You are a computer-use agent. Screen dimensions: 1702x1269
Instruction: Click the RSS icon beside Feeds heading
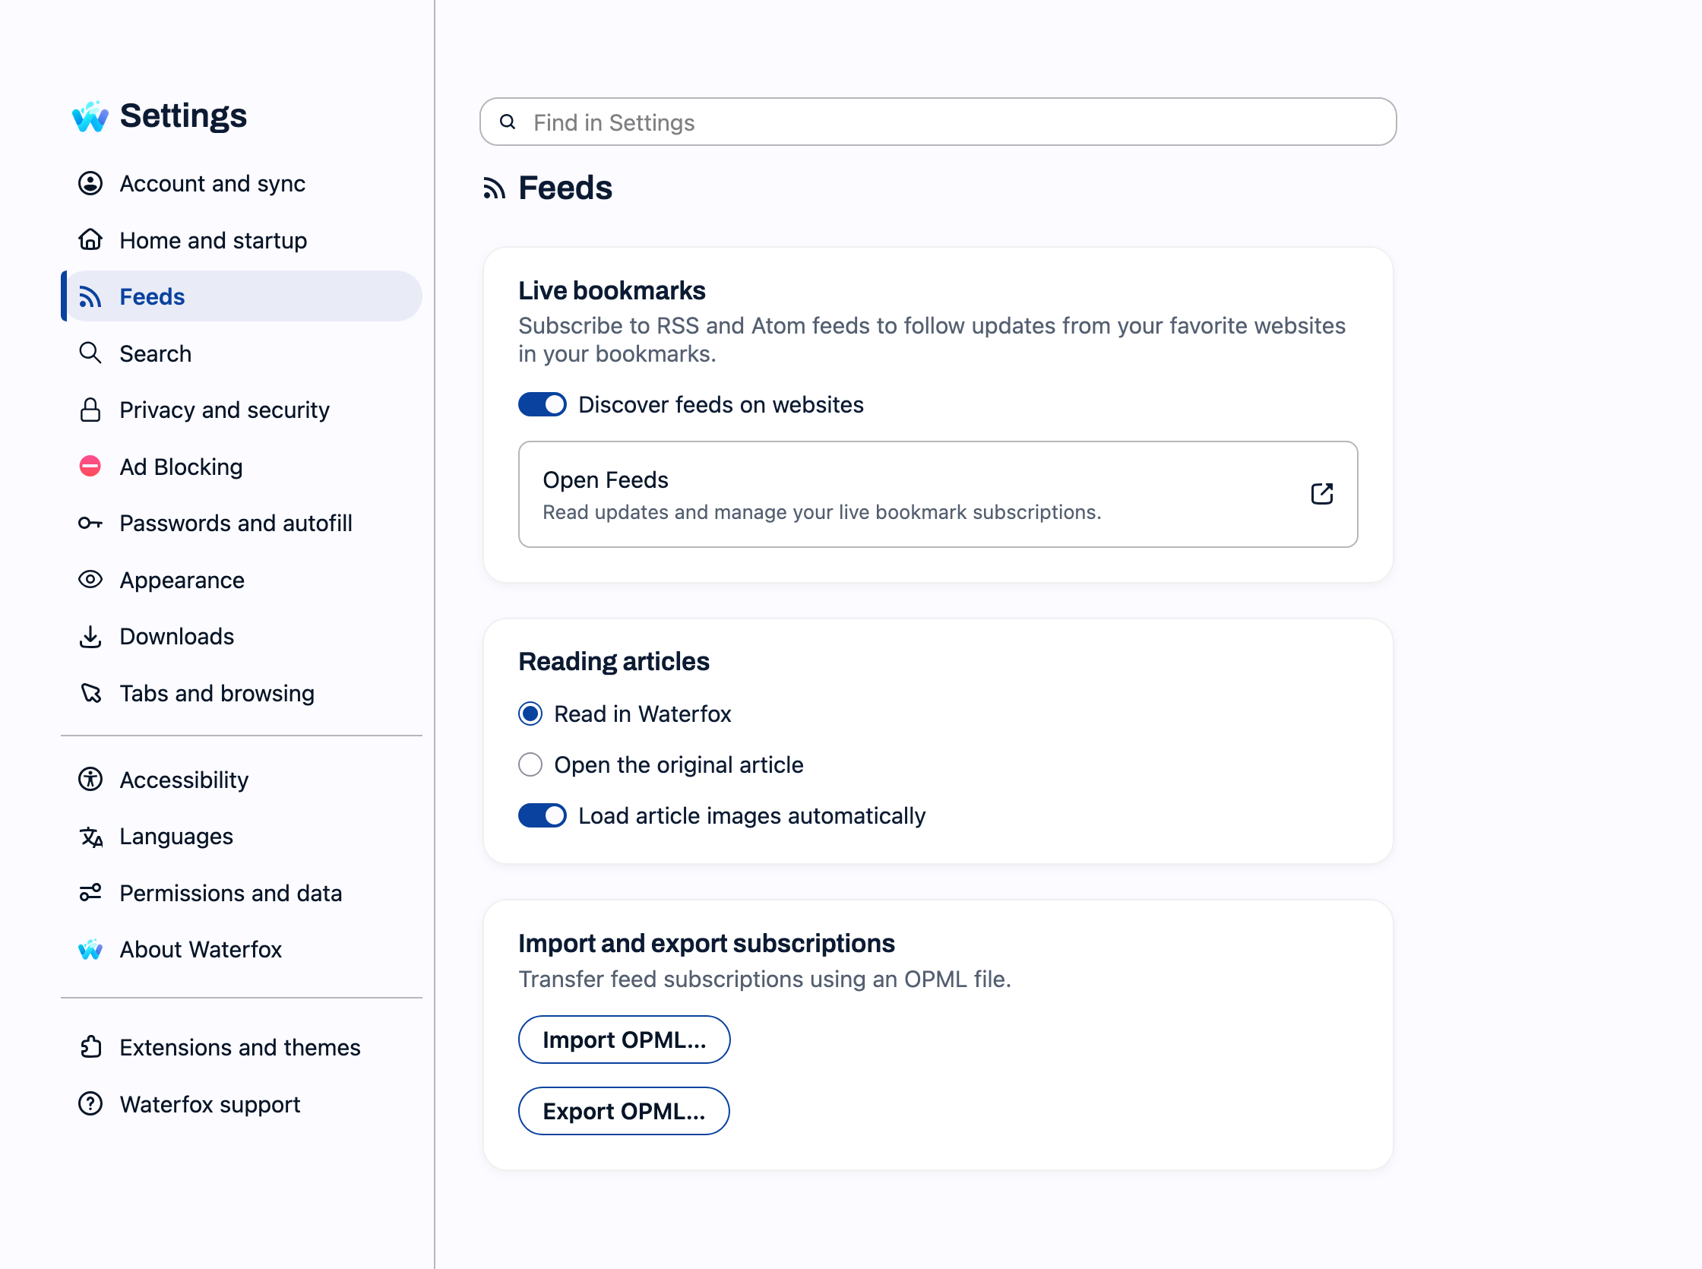pos(494,188)
